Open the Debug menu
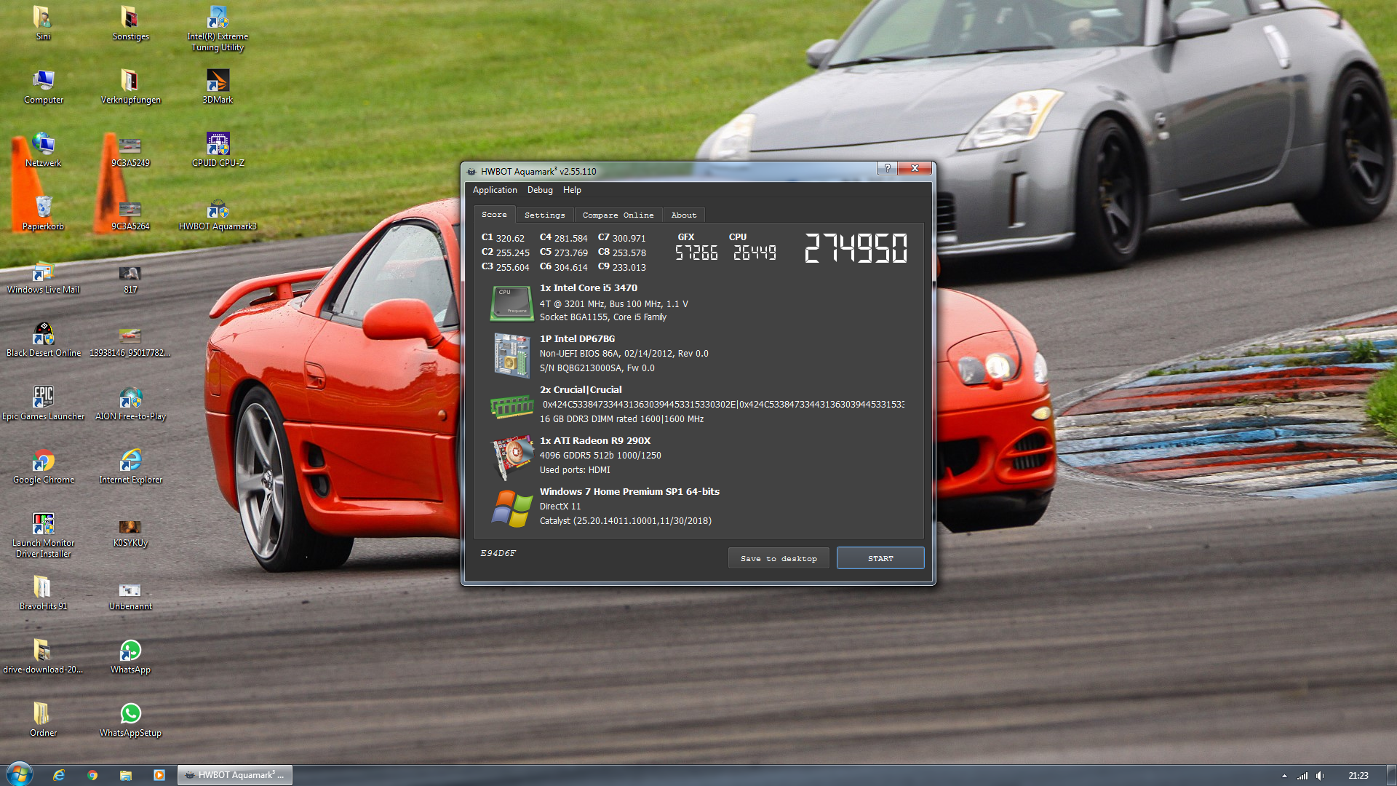1397x786 pixels. point(540,190)
